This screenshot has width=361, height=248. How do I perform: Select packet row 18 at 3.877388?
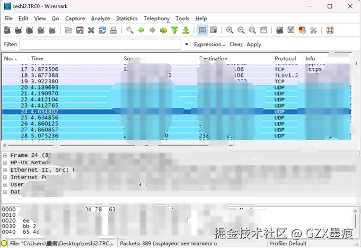pyautogui.click(x=177, y=75)
